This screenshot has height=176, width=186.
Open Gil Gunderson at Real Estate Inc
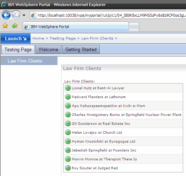(101, 124)
